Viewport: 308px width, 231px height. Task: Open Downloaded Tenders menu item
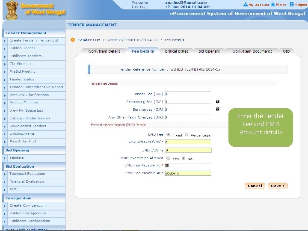coord(28,126)
